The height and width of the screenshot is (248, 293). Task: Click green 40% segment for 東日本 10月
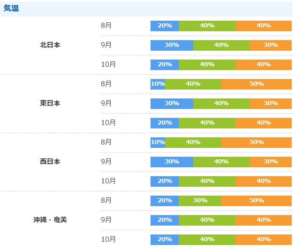pos(207,123)
